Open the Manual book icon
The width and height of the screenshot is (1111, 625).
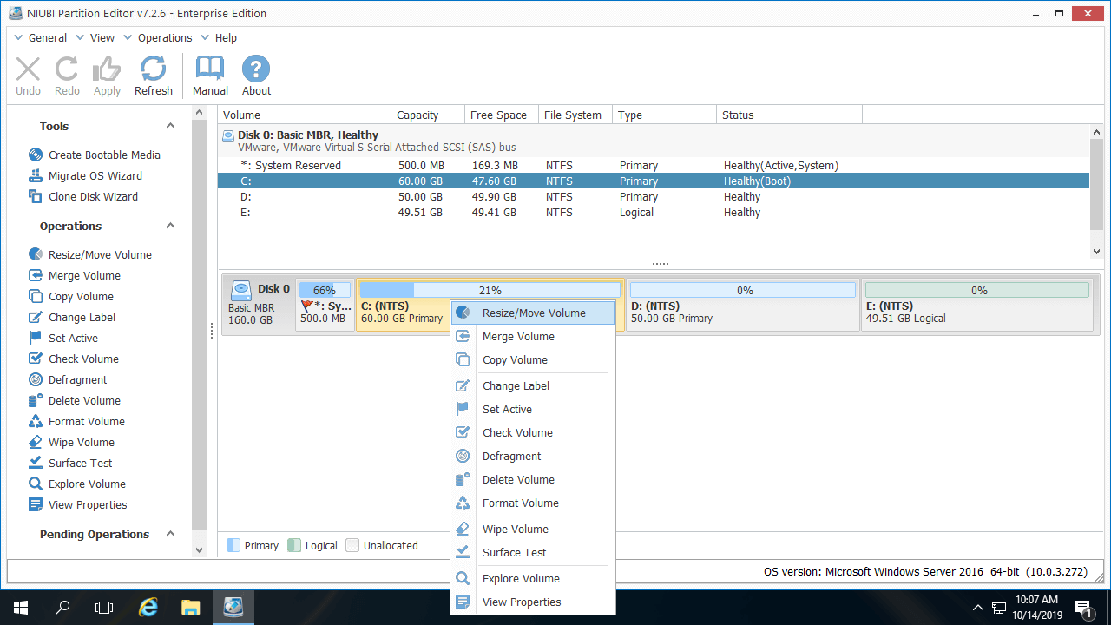pyautogui.click(x=210, y=76)
